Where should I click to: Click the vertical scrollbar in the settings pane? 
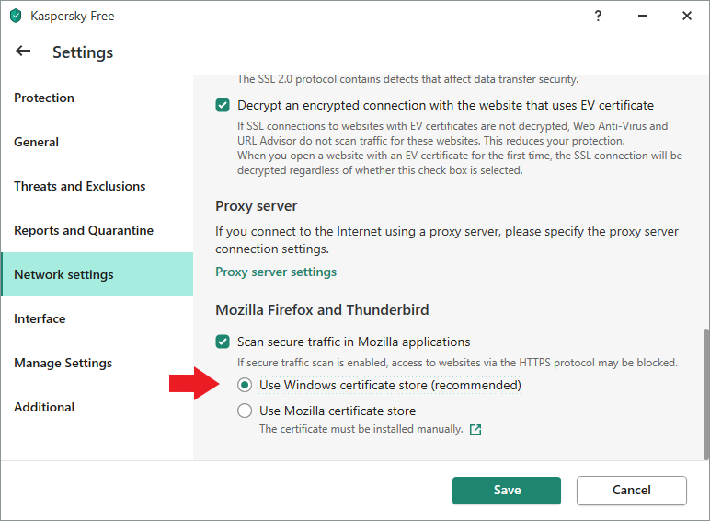[706, 394]
